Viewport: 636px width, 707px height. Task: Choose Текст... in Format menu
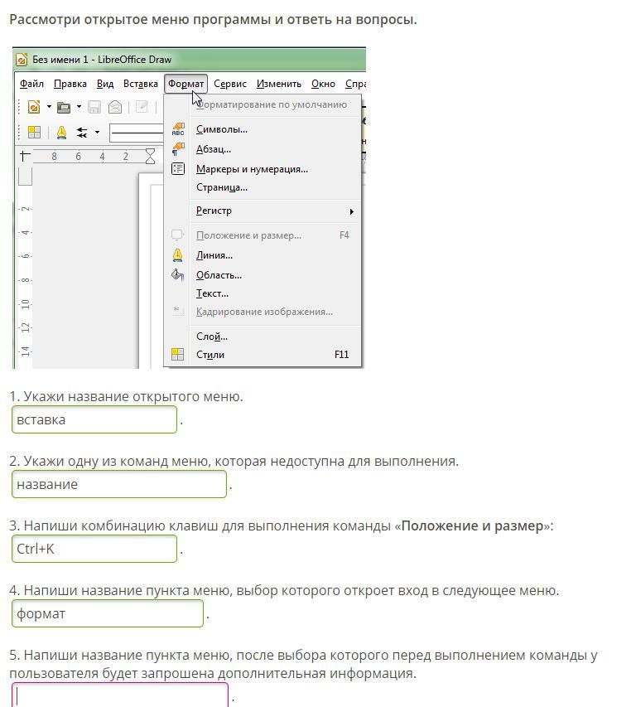click(263, 293)
